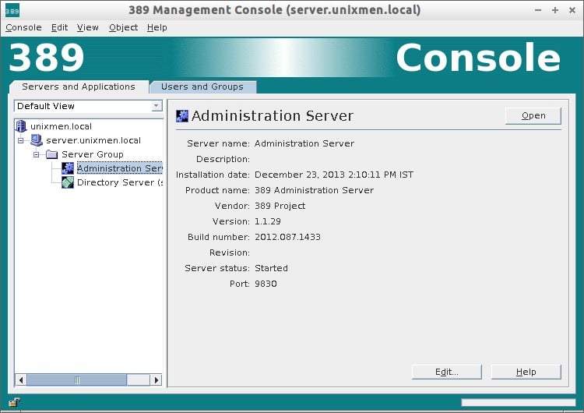584x413 pixels.
Task: Click the 389 application icon in title bar
Action: pyautogui.click(x=12, y=10)
